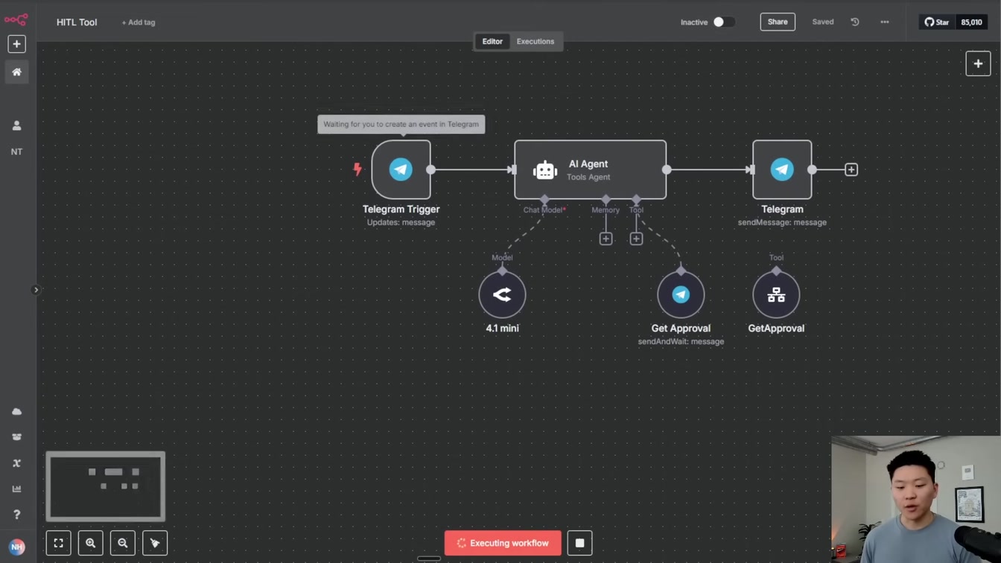Open the variables icon in sidebar
Image resolution: width=1001 pixels, height=563 pixels.
pyautogui.click(x=16, y=463)
